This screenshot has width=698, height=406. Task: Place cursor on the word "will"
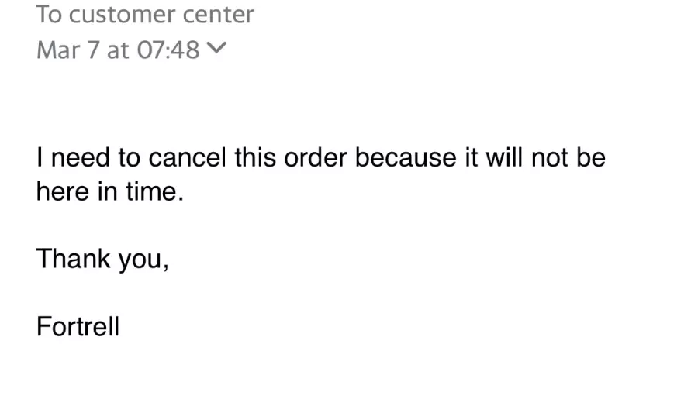coord(504,157)
